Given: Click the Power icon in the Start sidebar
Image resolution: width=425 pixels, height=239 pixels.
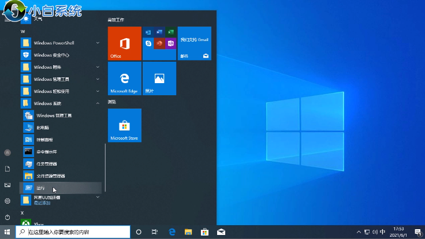Looking at the screenshot, I should [8, 217].
